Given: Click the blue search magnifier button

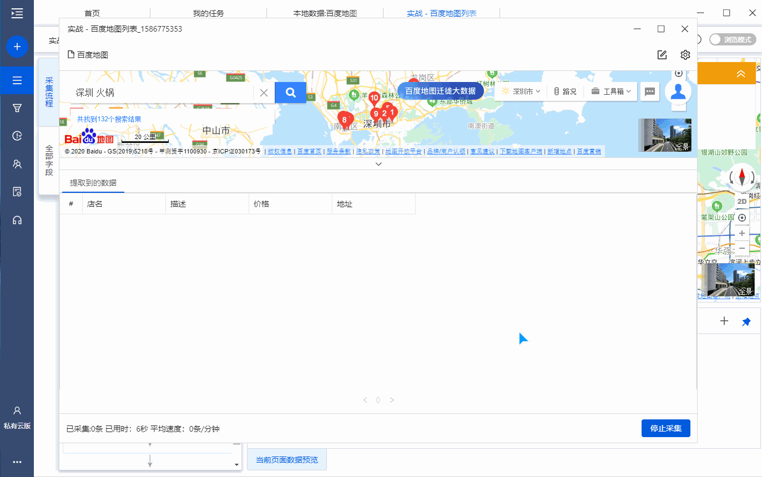Looking at the screenshot, I should pos(290,93).
